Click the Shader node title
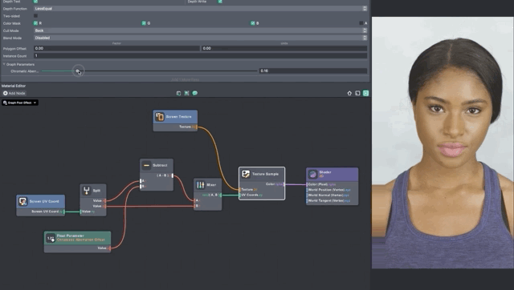 [325, 172]
